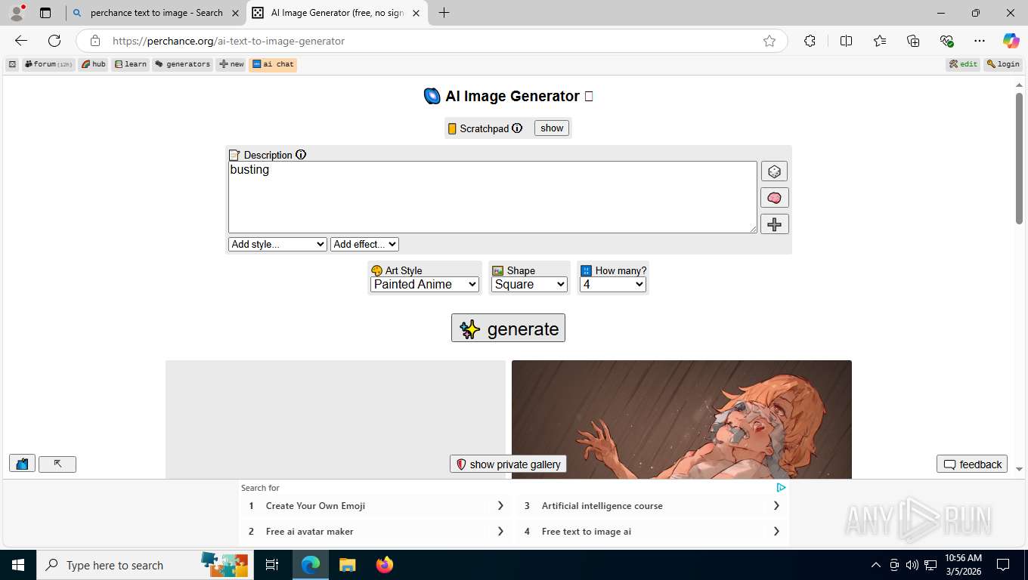Open the hub menu item
1028x580 pixels.
tap(94, 64)
